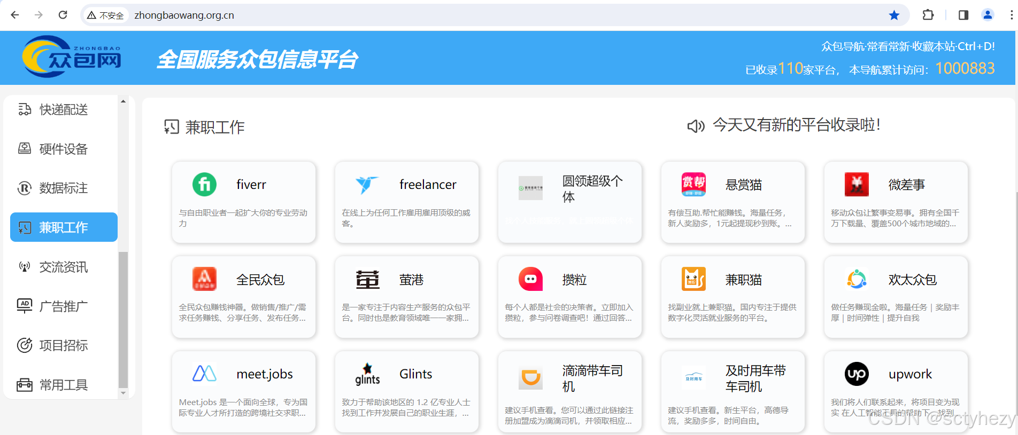
Task: Click the speaker announcement icon
Action: point(696,126)
